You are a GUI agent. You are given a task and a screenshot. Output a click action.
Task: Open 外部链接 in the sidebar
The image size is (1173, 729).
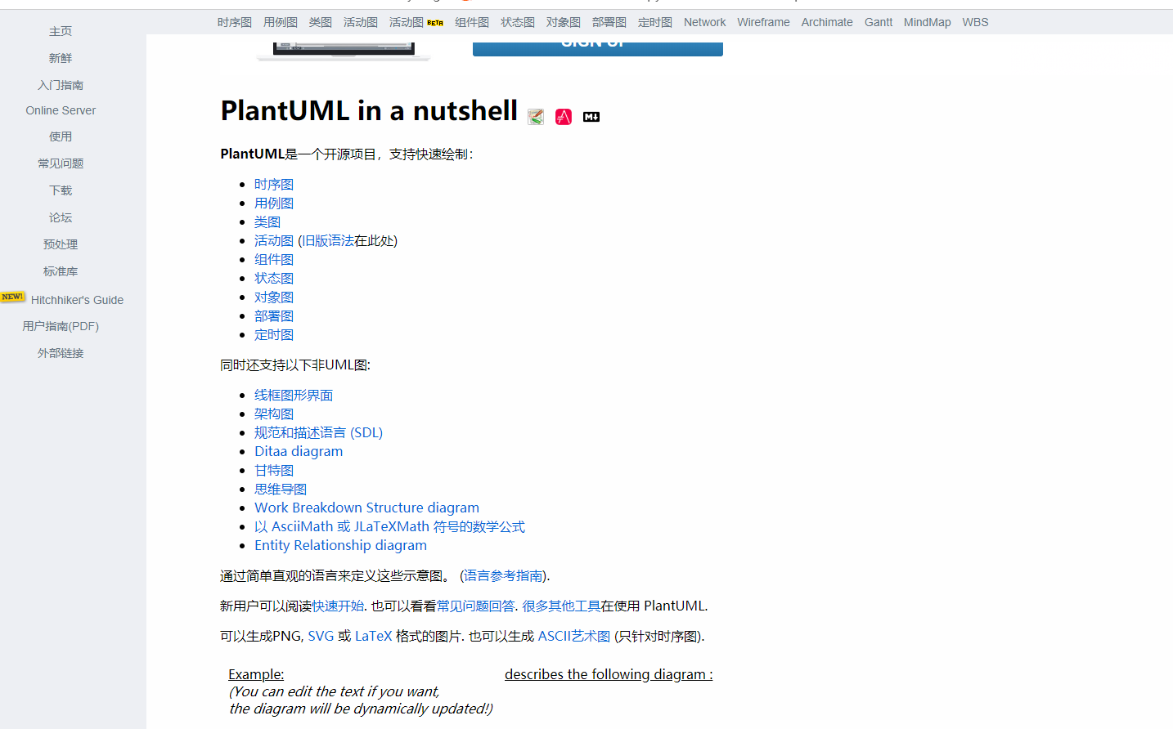click(x=61, y=353)
